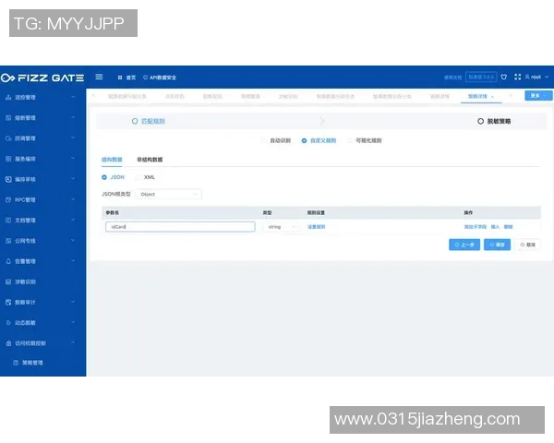Open the root user menu
Image resolution: width=554 pixels, height=443 pixels.
click(x=537, y=77)
